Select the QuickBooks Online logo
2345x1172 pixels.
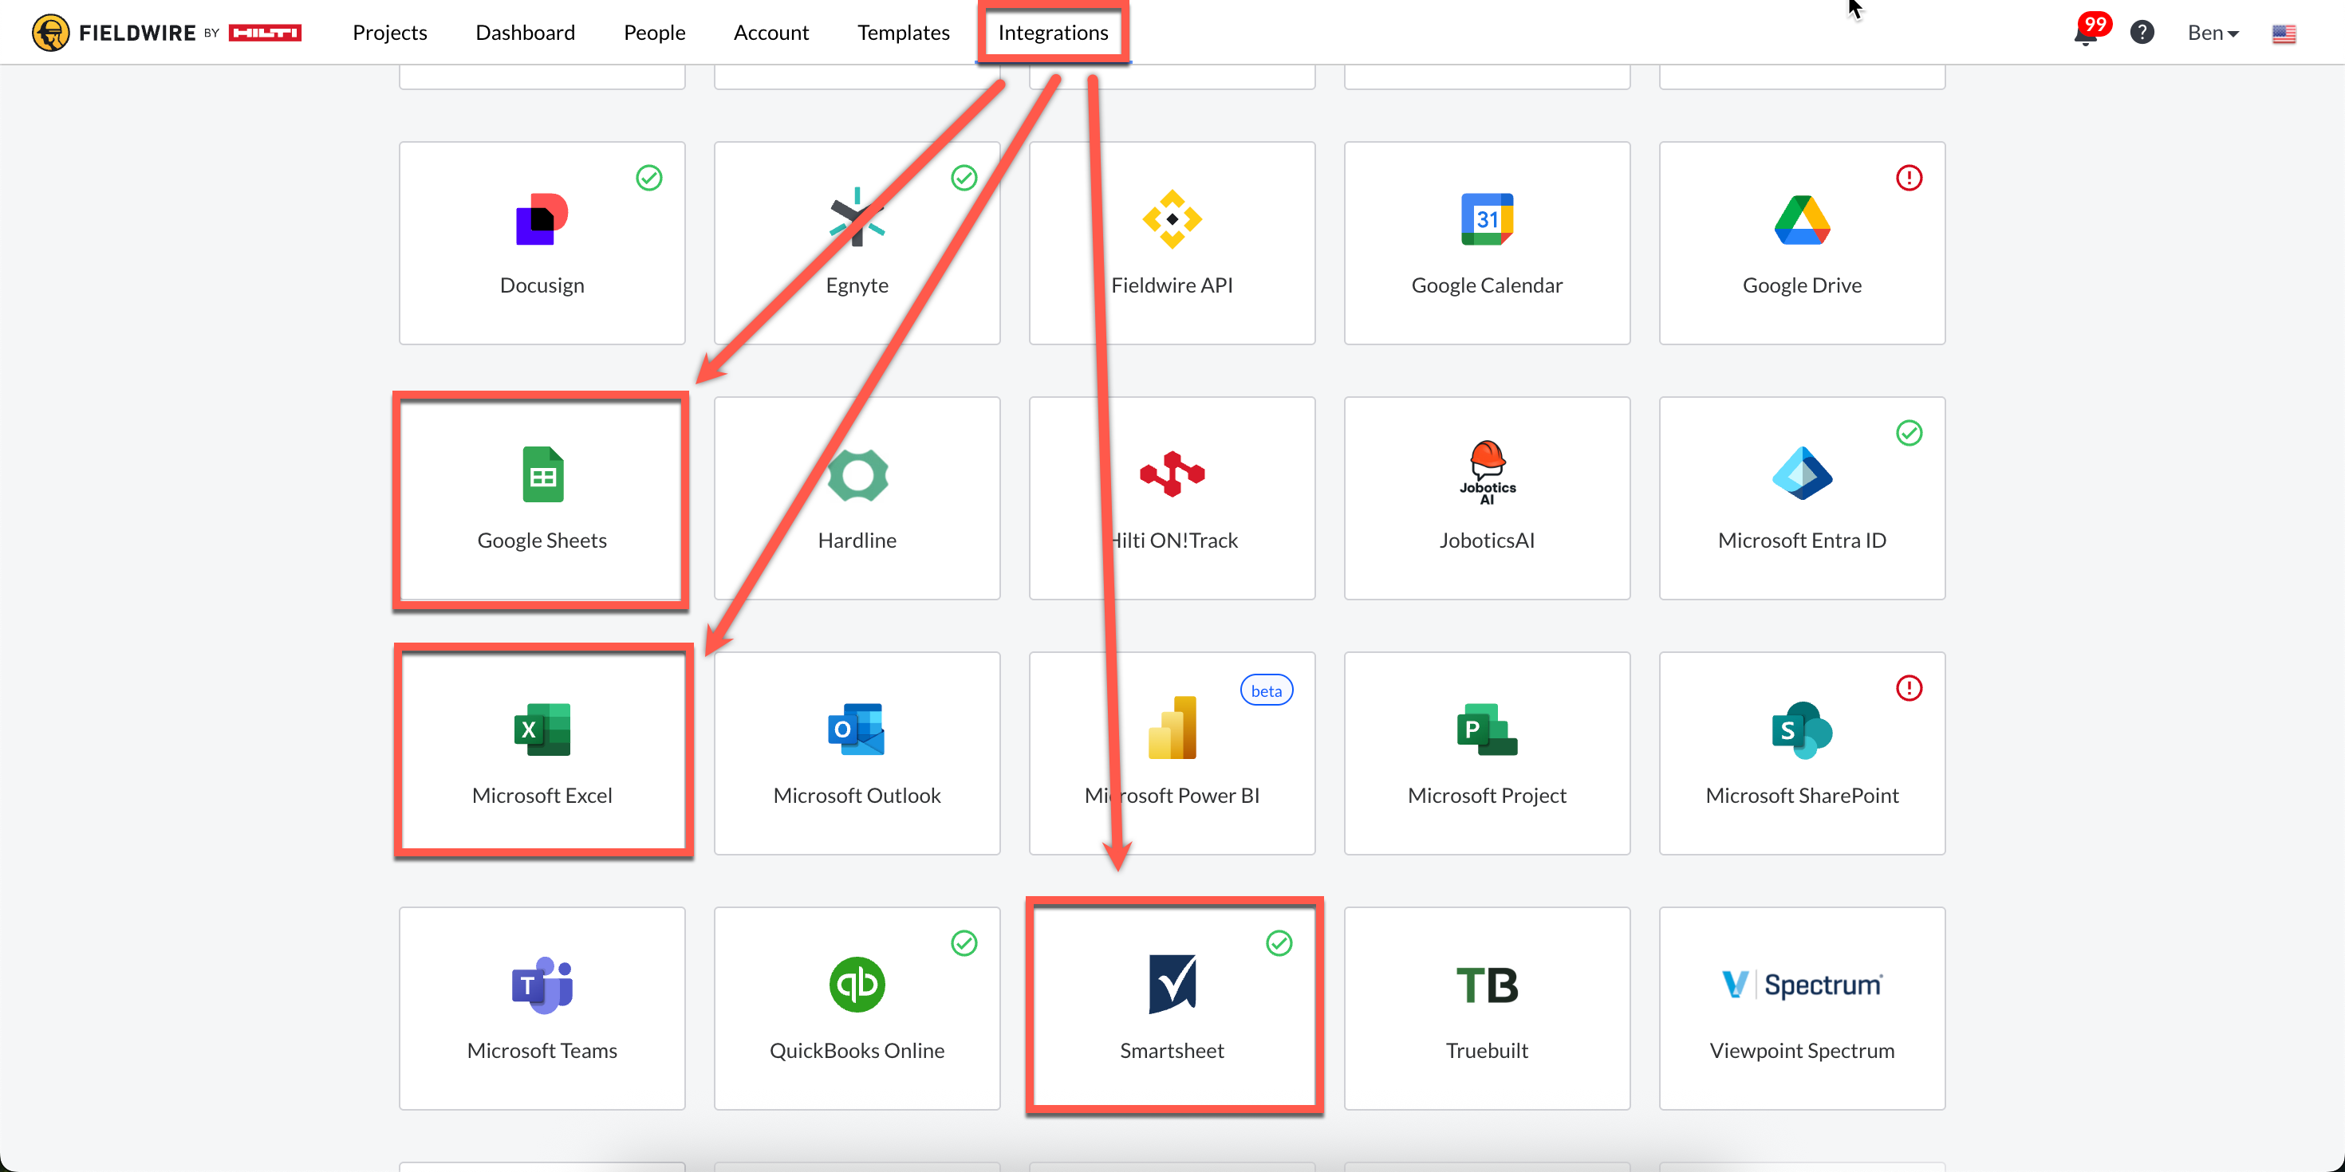click(x=857, y=984)
